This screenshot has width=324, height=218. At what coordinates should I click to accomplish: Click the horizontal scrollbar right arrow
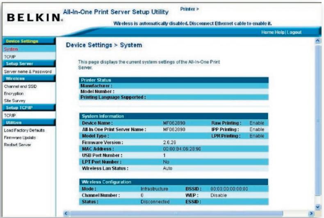pos(311,213)
